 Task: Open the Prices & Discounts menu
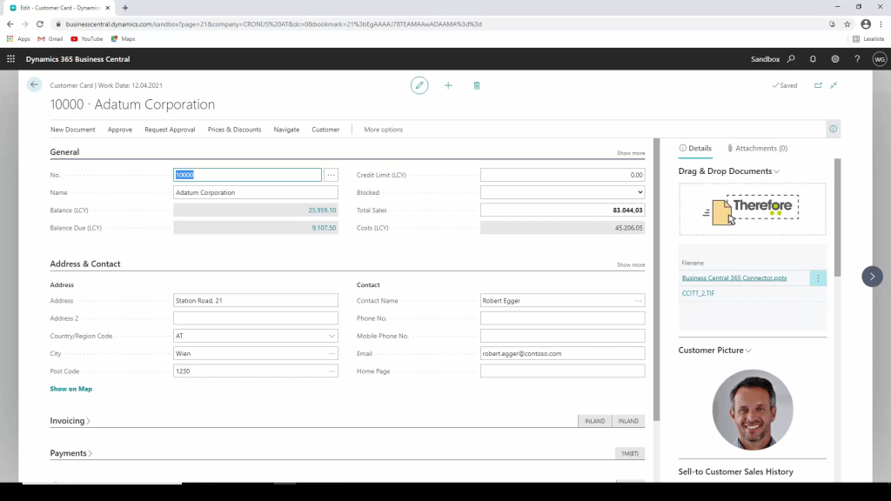[234, 130]
